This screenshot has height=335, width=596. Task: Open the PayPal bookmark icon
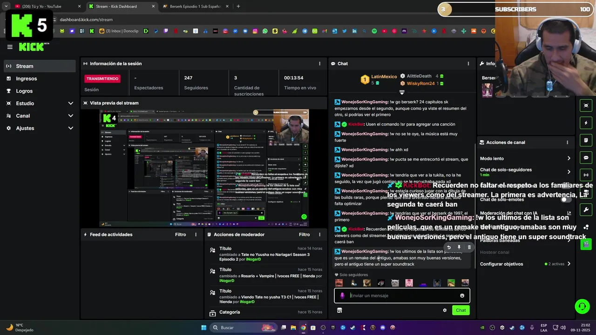(x=156, y=31)
